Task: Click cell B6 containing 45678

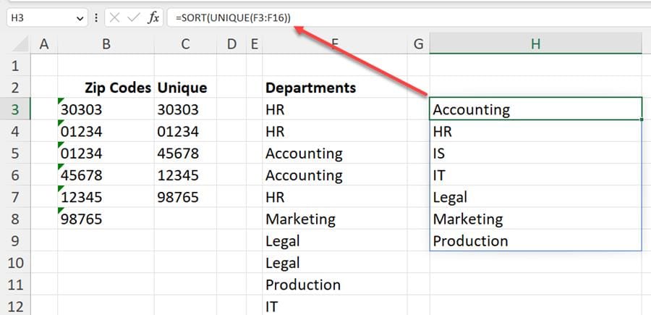Action: 106,175
